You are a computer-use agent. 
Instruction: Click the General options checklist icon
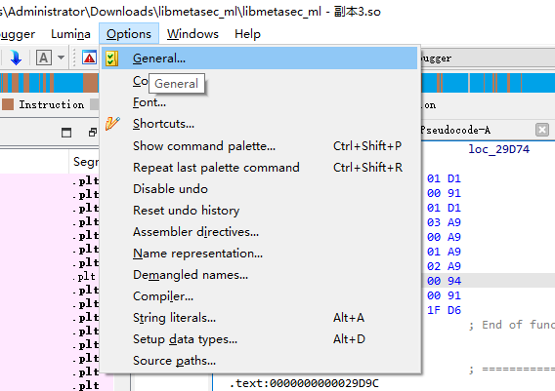point(111,59)
